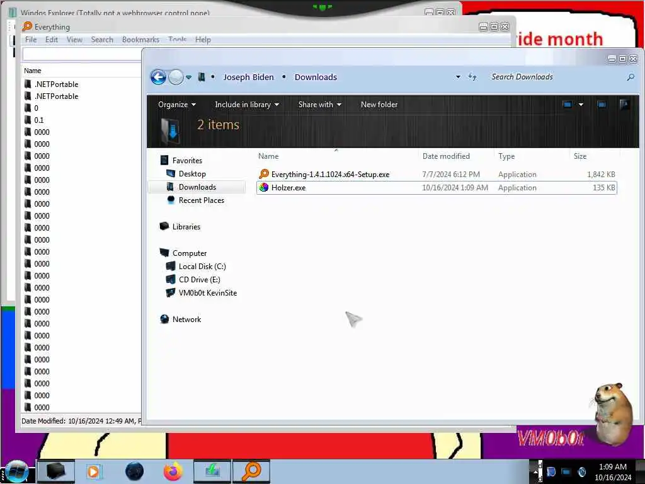Open Firefox from the taskbar
This screenshot has width=645, height=484.
[173, 471]
